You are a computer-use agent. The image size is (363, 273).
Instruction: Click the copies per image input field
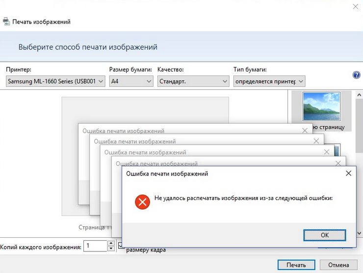[95, 246]
